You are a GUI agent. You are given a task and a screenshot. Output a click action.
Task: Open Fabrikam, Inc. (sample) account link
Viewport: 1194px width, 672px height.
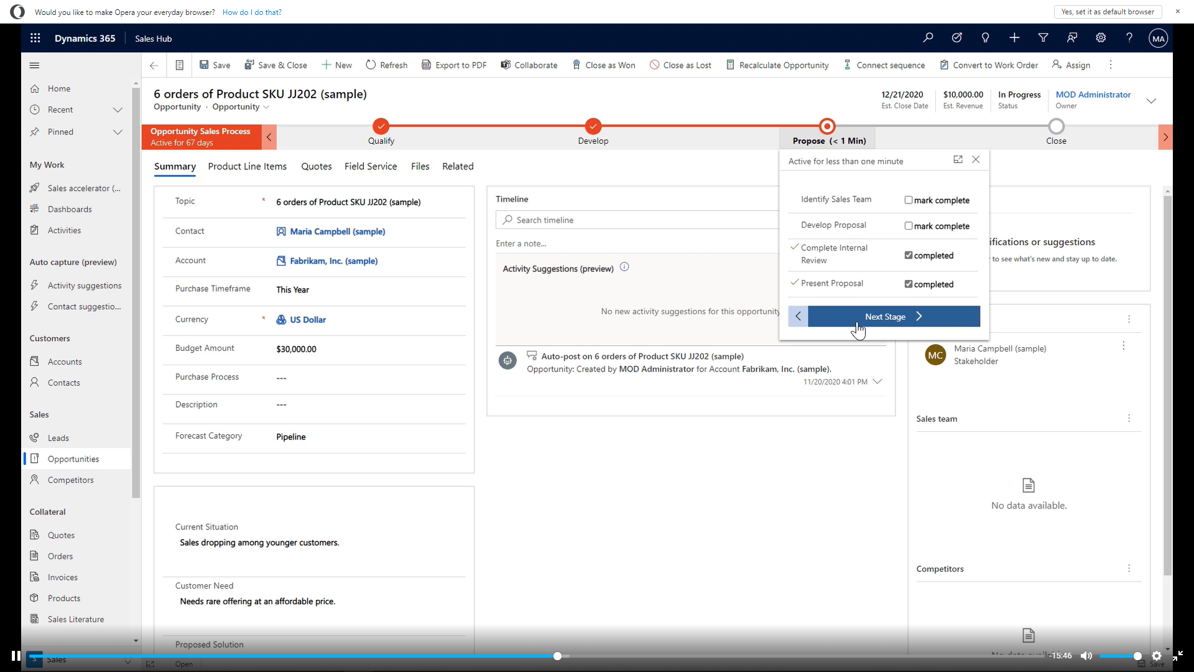(334, 261)
